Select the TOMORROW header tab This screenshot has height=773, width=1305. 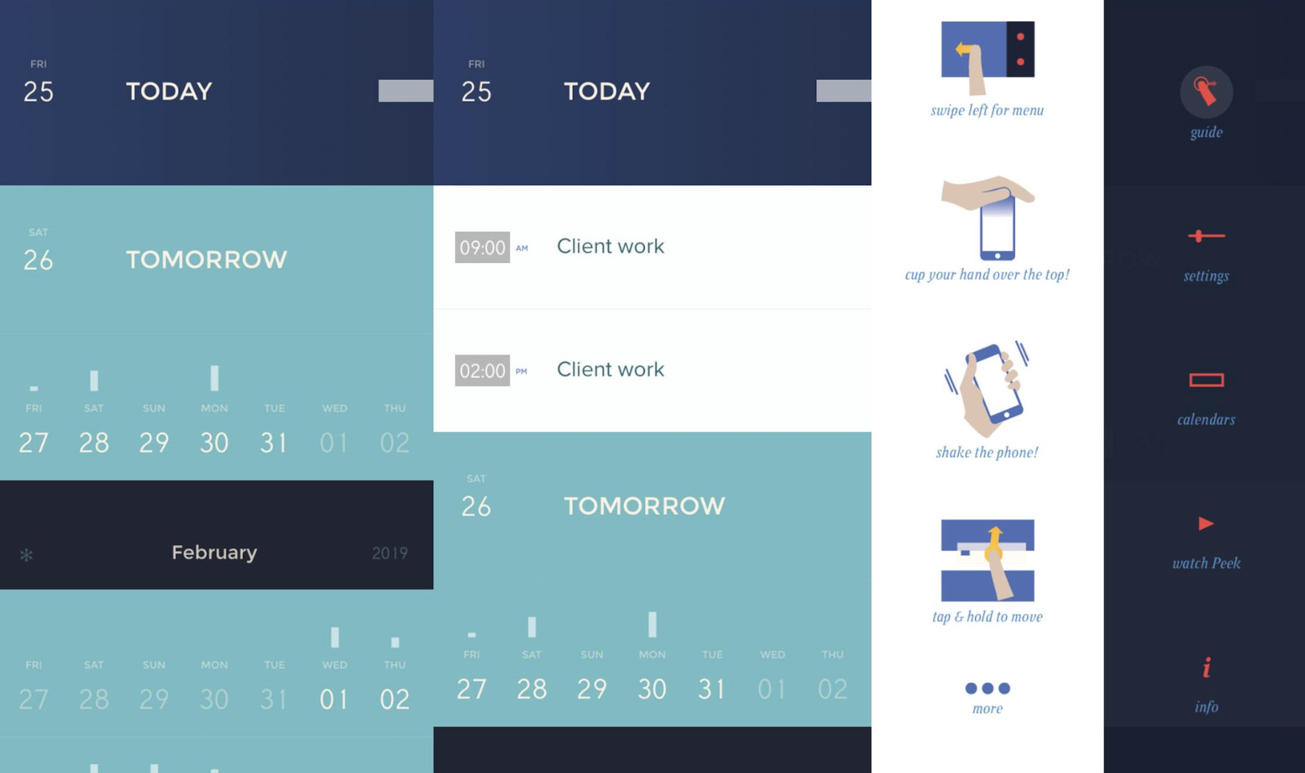tap(207, 258)
